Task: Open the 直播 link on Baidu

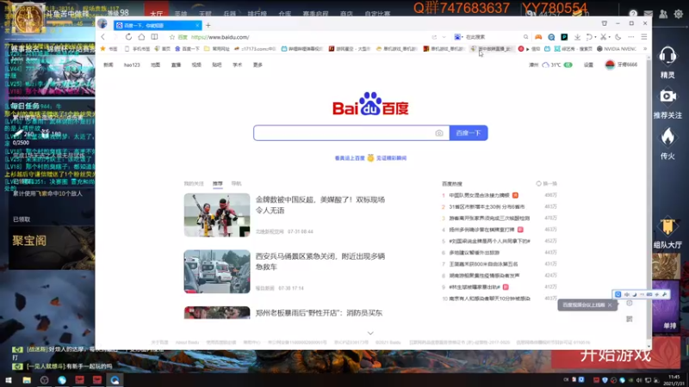Action: tap(177, 65)
